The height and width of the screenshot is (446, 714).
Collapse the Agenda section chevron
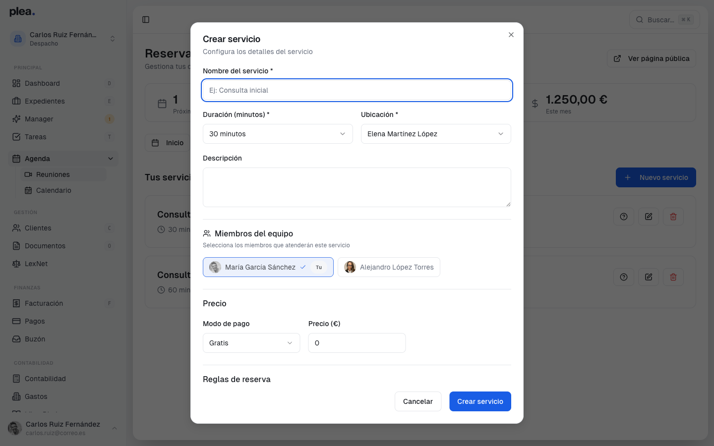111,159
